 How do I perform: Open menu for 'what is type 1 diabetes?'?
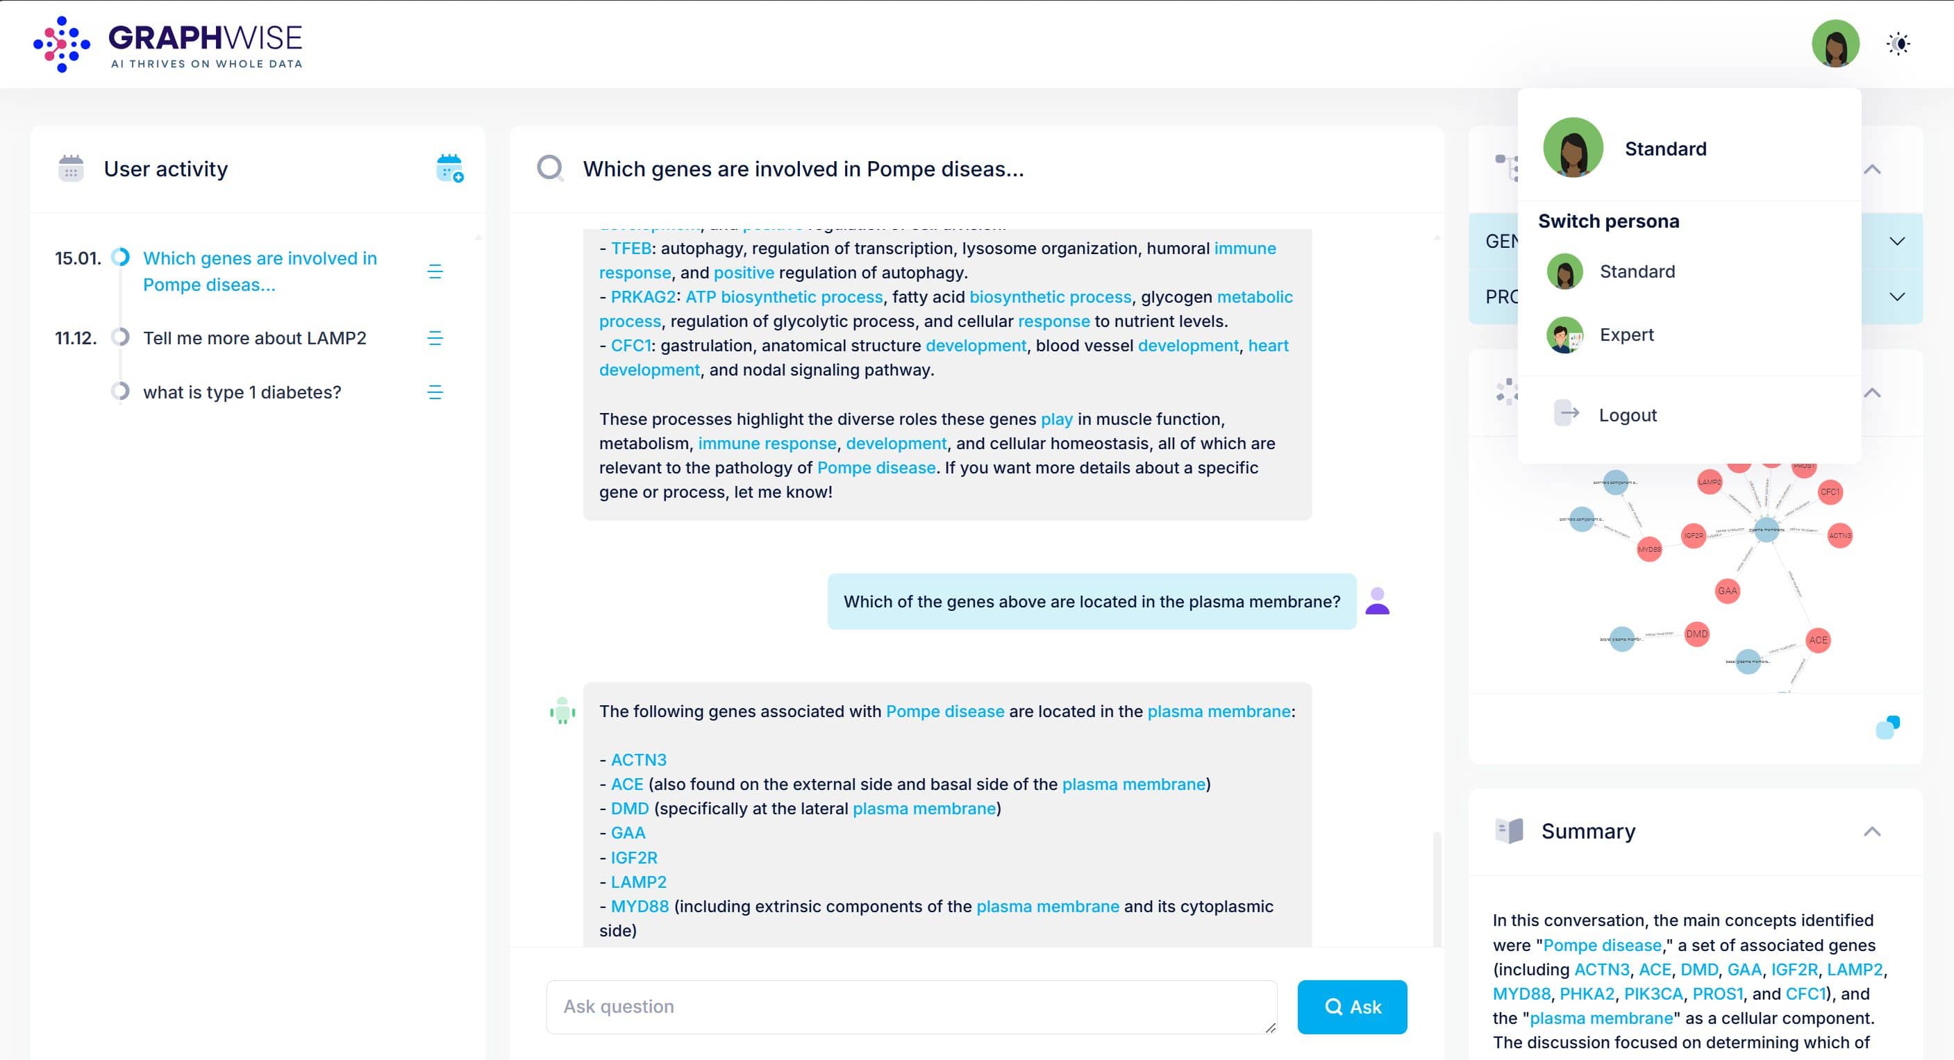pyautogui.click(x=435, y=392)
